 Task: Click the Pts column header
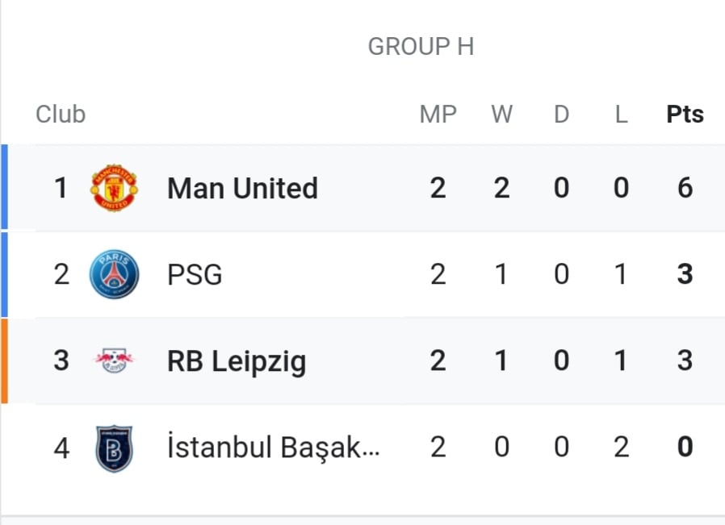click(685, 114)
